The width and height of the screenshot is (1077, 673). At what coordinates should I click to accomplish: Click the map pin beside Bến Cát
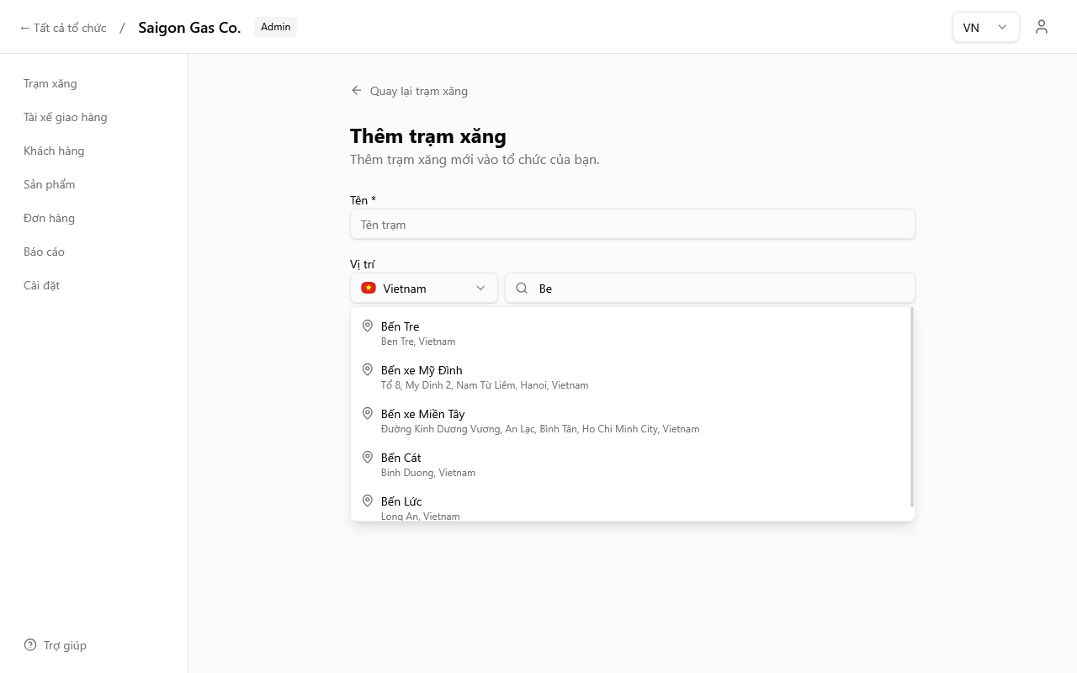coord(368,458)
